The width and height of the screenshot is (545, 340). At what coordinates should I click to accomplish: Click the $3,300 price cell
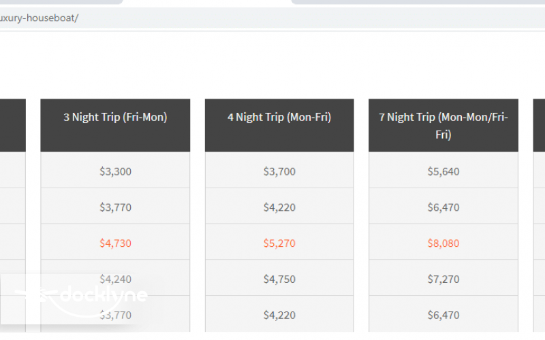point(115,171)
